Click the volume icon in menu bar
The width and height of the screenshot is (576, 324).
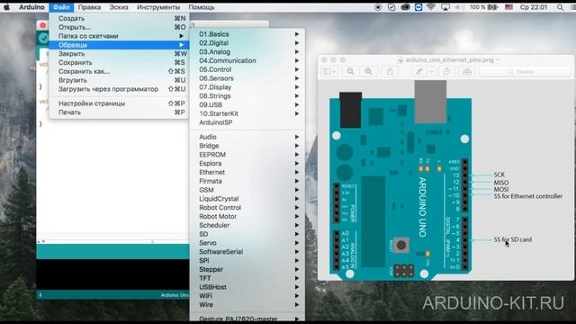point(459,7)
